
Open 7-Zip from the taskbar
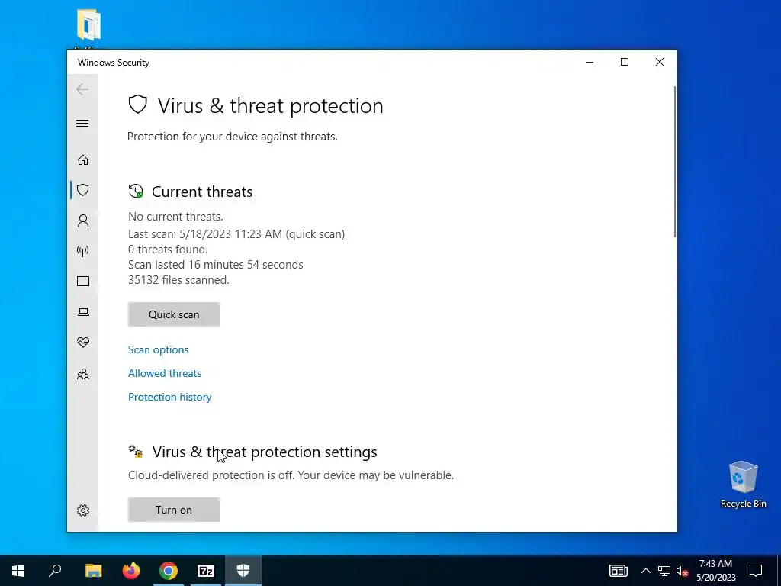[206, 571]
